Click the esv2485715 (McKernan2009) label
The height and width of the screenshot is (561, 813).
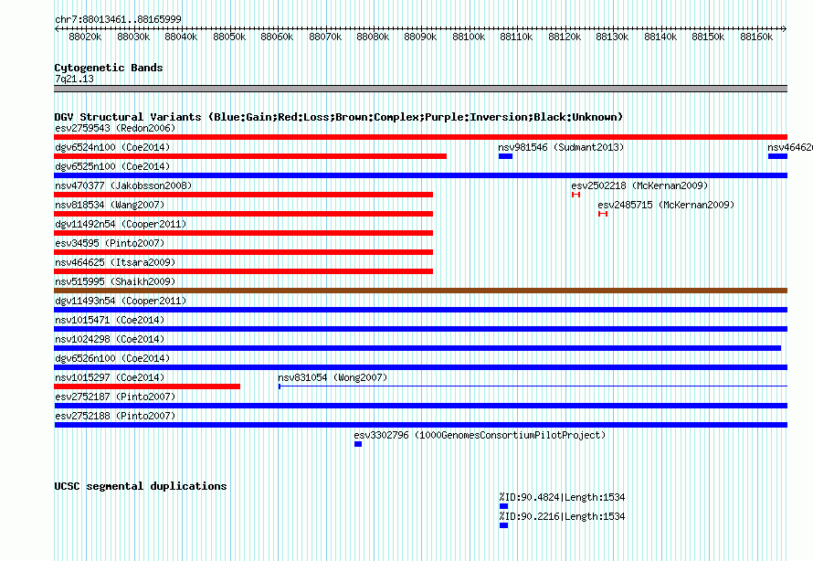(666, 205)
